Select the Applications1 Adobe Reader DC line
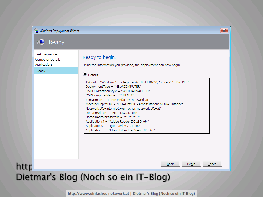The width and height of the screenshot is (263, 197). (117, 121)
